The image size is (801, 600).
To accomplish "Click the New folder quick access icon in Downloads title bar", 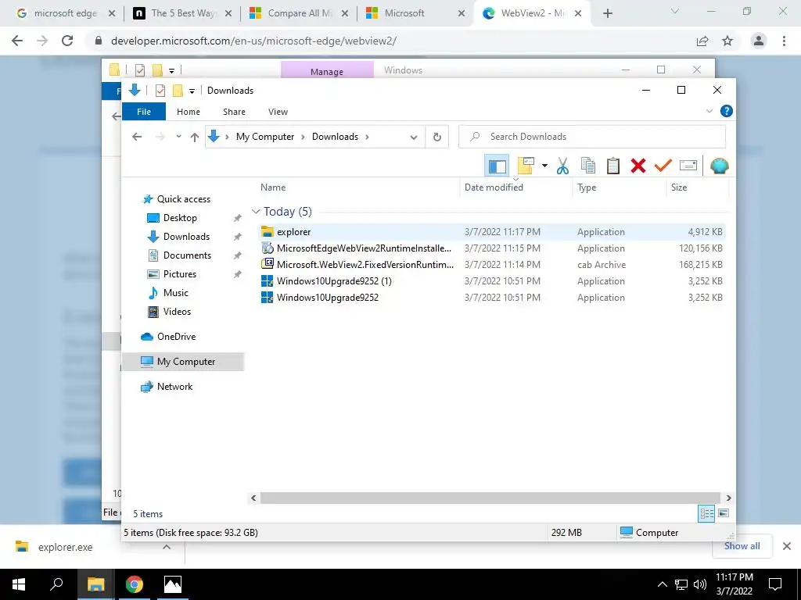I will pyautogui.click(x=178, y=91).
